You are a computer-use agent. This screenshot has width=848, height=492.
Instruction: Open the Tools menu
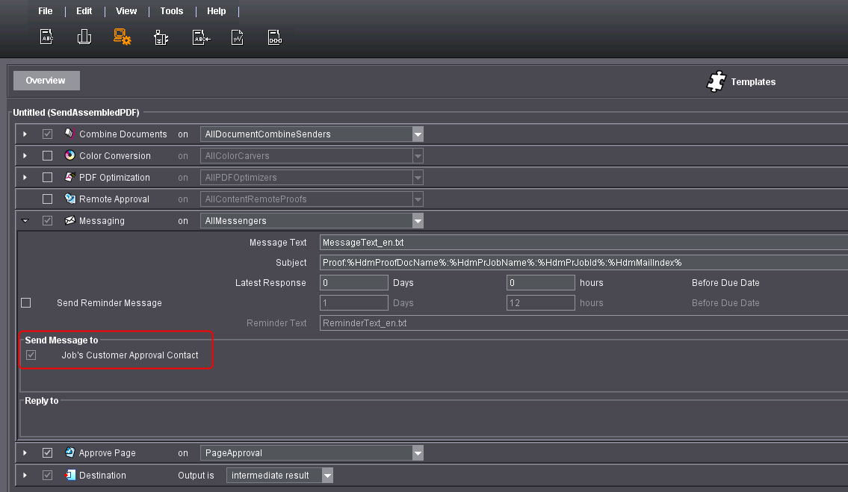click(x=172, y=11)
